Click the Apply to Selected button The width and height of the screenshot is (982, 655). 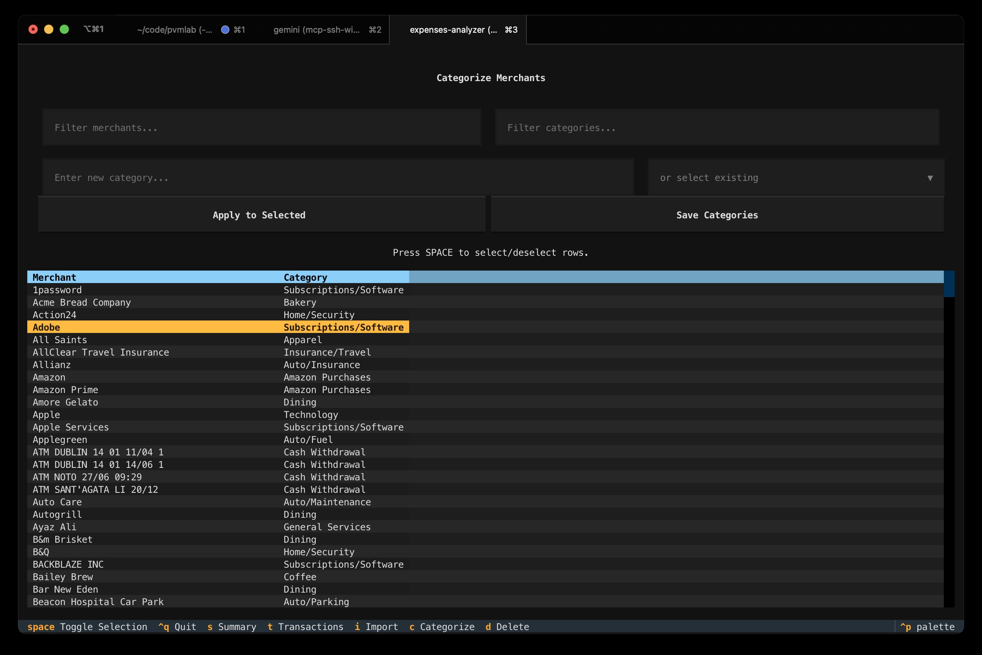(260, 215)
